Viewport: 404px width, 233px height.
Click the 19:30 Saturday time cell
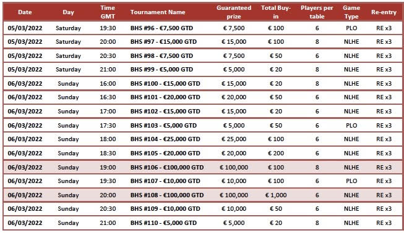(x=108, y=28)
